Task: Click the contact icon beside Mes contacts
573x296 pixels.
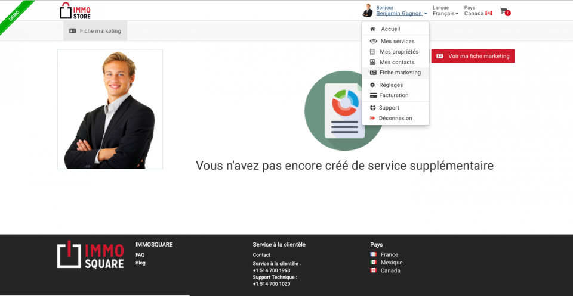Action: tap(372, 62)
